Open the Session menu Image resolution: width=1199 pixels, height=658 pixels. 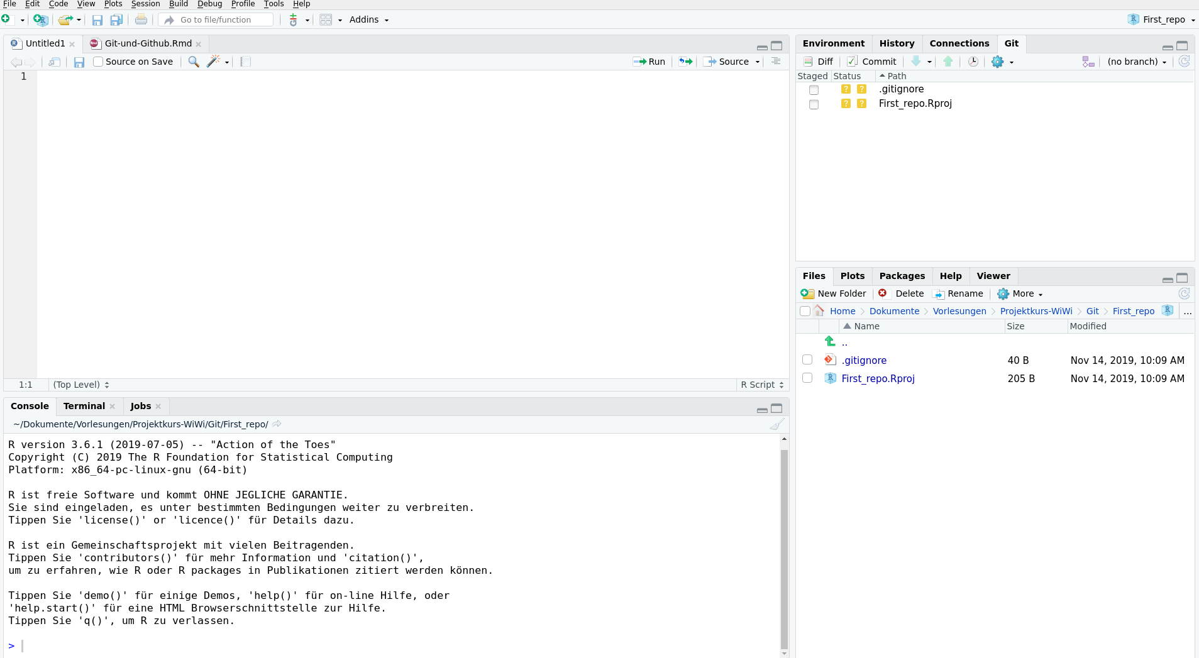(145, 4)
